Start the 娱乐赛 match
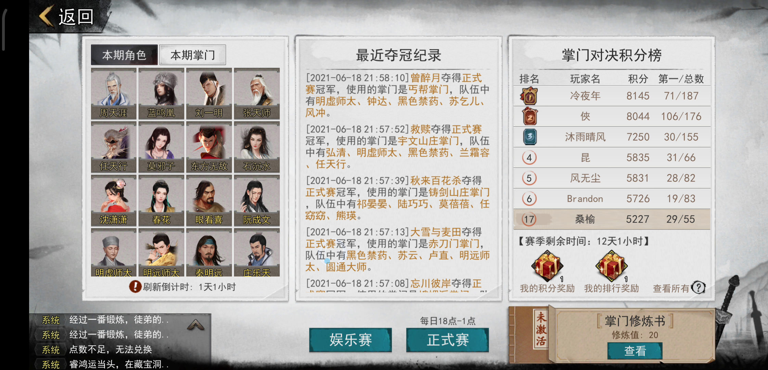 (350, 340)
